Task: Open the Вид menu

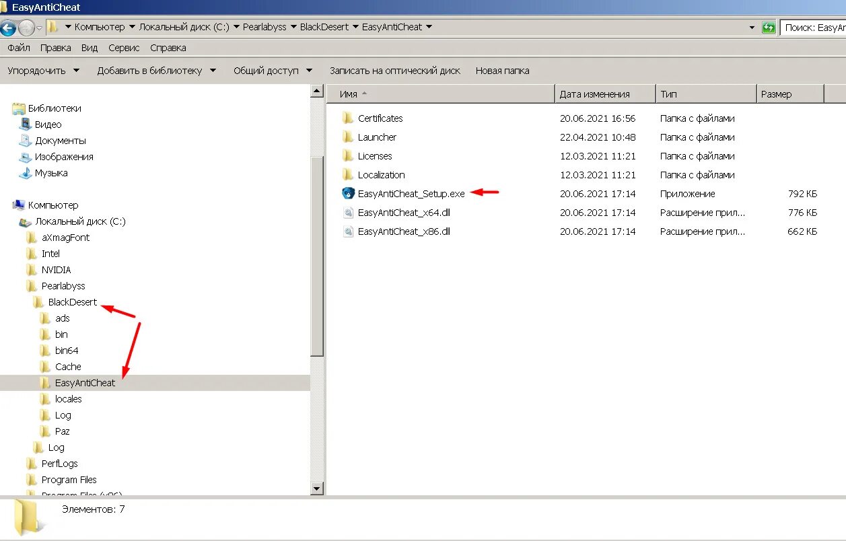Action: pos(90,48)
